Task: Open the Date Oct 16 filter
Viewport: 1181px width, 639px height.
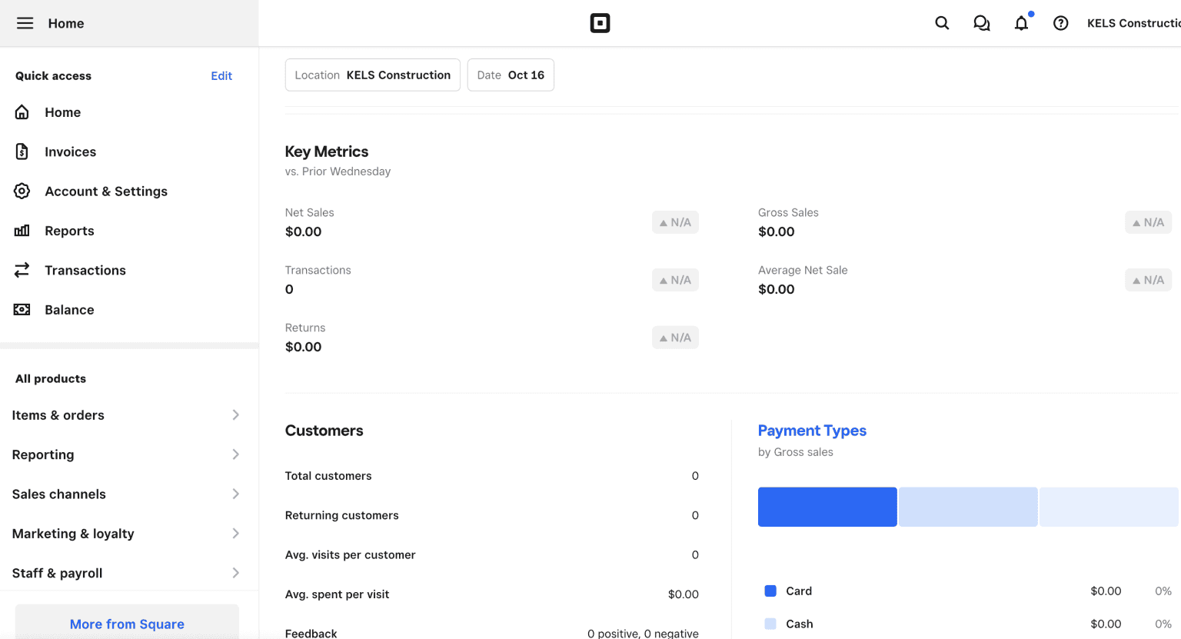Action: tap(511, 75)
